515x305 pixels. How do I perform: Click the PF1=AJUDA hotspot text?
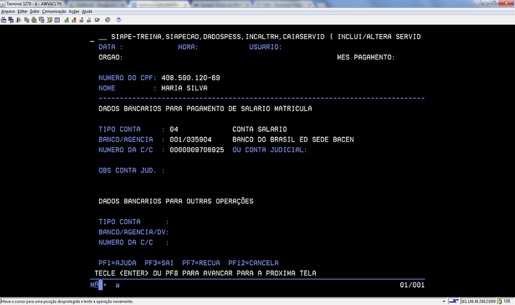pyautogui.click(x=117, y=263)
